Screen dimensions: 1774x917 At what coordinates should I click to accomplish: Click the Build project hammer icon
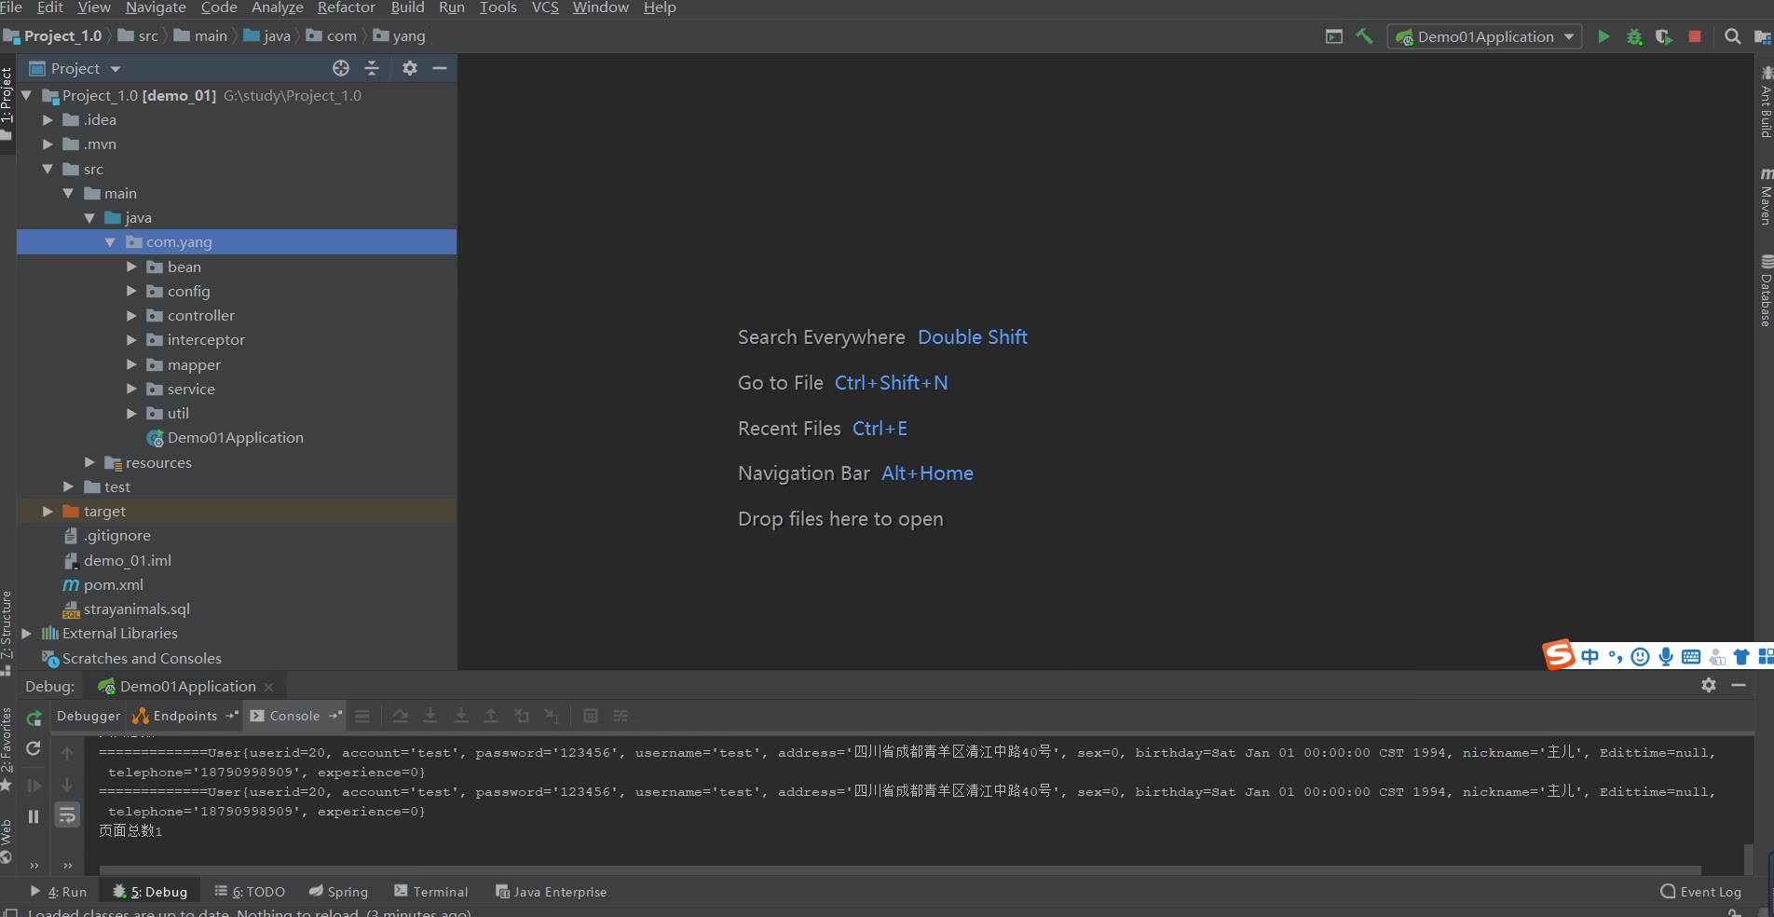1365,37
